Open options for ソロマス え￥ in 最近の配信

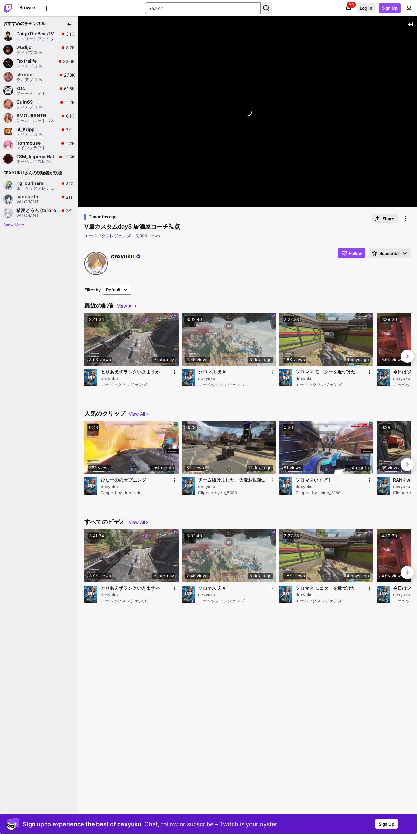point(272,372)
